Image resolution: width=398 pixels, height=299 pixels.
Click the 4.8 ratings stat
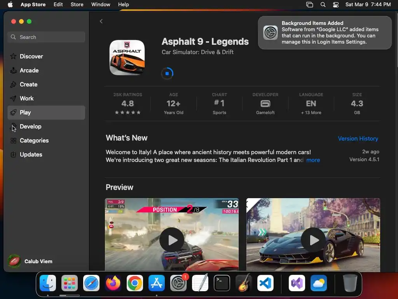127,104
